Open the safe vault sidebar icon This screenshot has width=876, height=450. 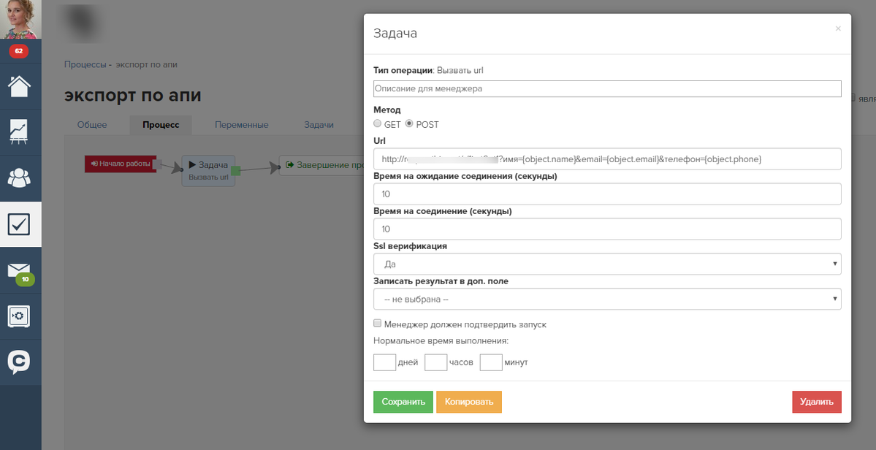tap(20, 316)
